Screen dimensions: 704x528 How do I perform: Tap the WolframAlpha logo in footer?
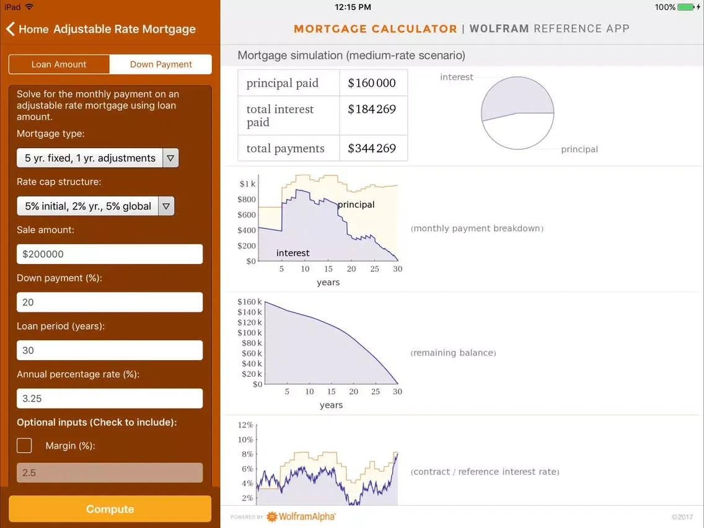coord(301,517)
